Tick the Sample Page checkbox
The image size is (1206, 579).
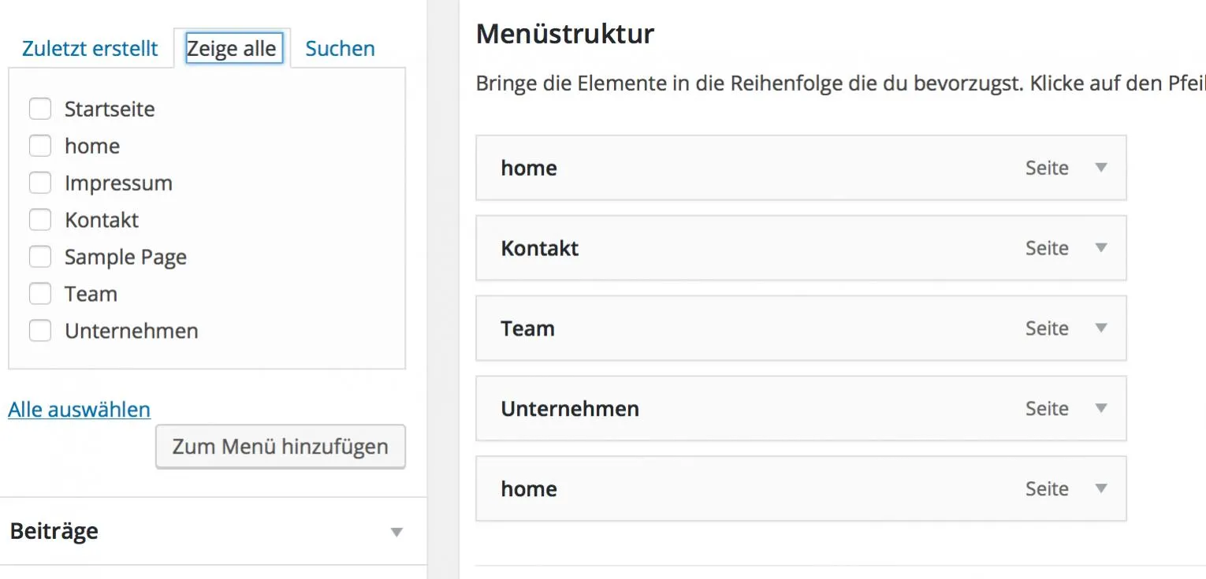tap(40, 257)
